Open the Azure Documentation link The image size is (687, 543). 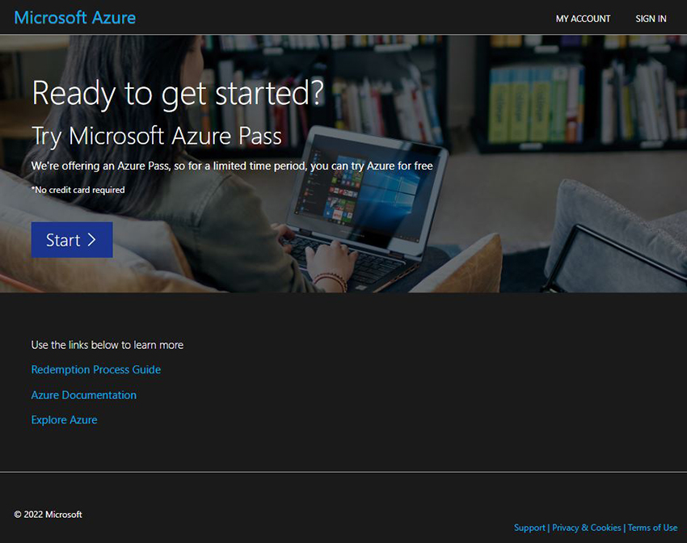pyautogui.click(x=84, y=395)
